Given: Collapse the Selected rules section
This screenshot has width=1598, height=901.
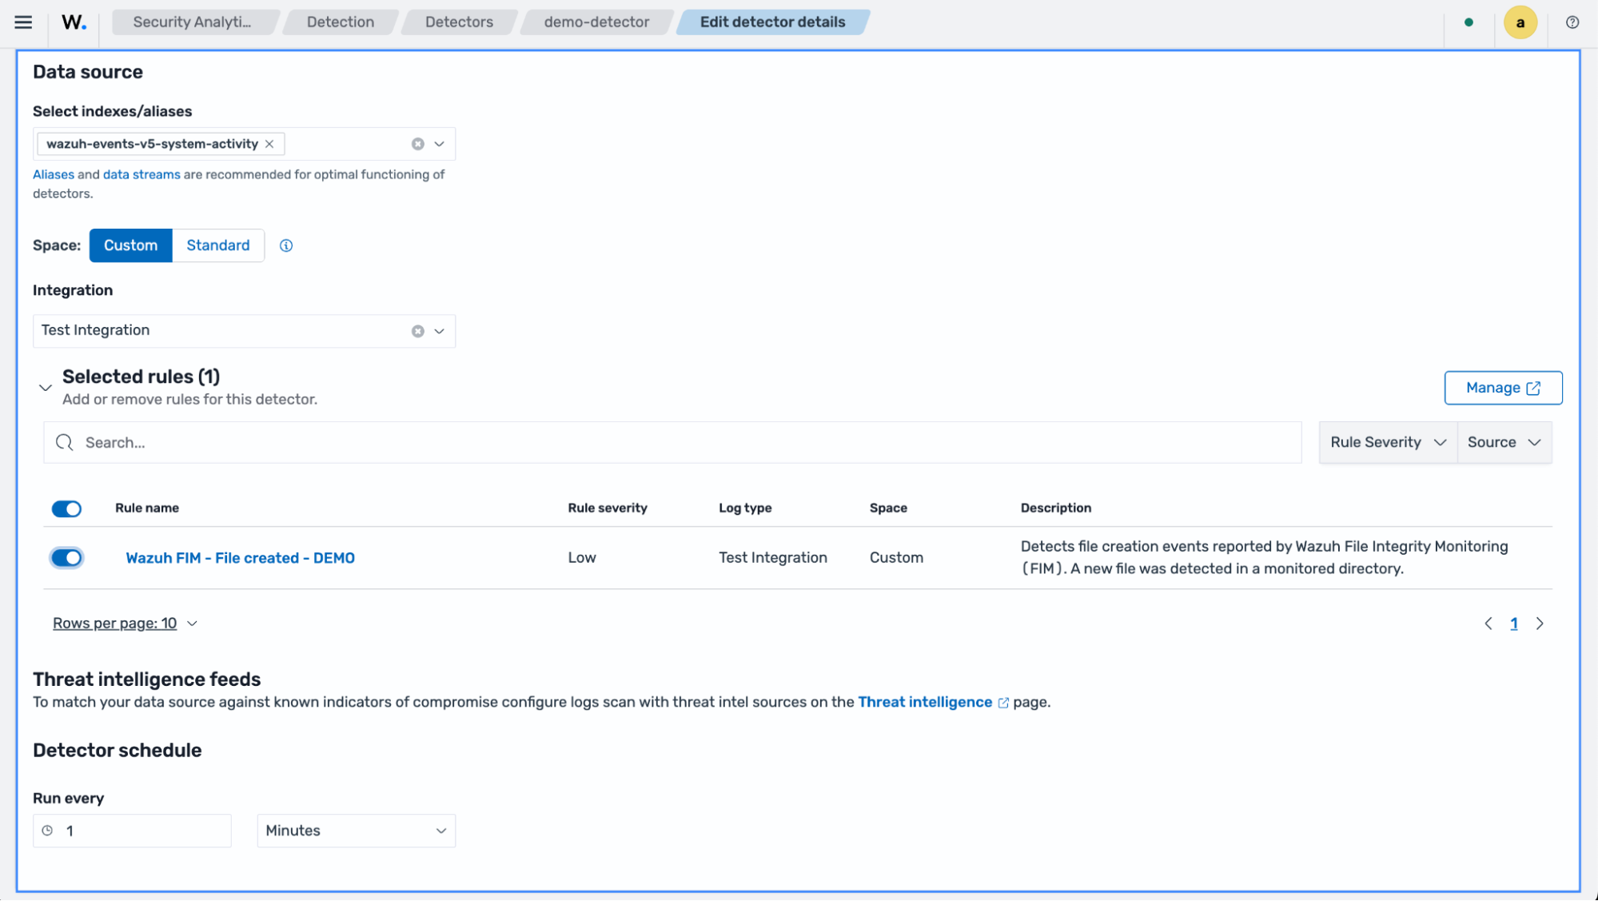Looking at the screenshot, I should coord(46,388).
